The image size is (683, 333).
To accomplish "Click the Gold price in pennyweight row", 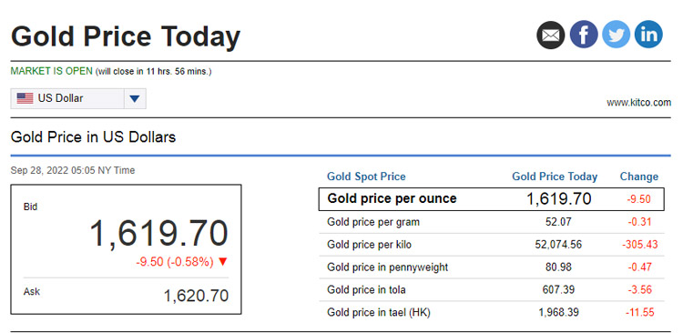I will pyautogui.click(x=492, y=267).
